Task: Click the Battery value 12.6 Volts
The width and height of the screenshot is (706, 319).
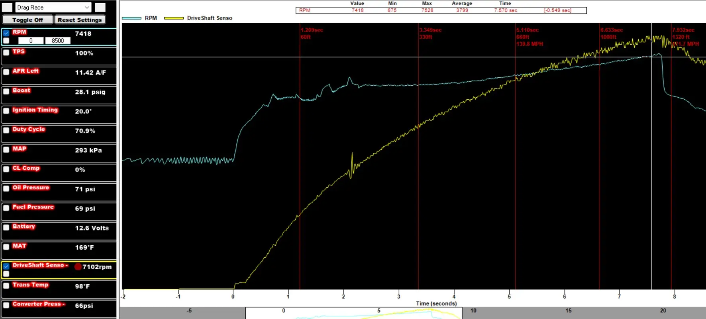Action: pyautogui.click(x=92, y=228)
